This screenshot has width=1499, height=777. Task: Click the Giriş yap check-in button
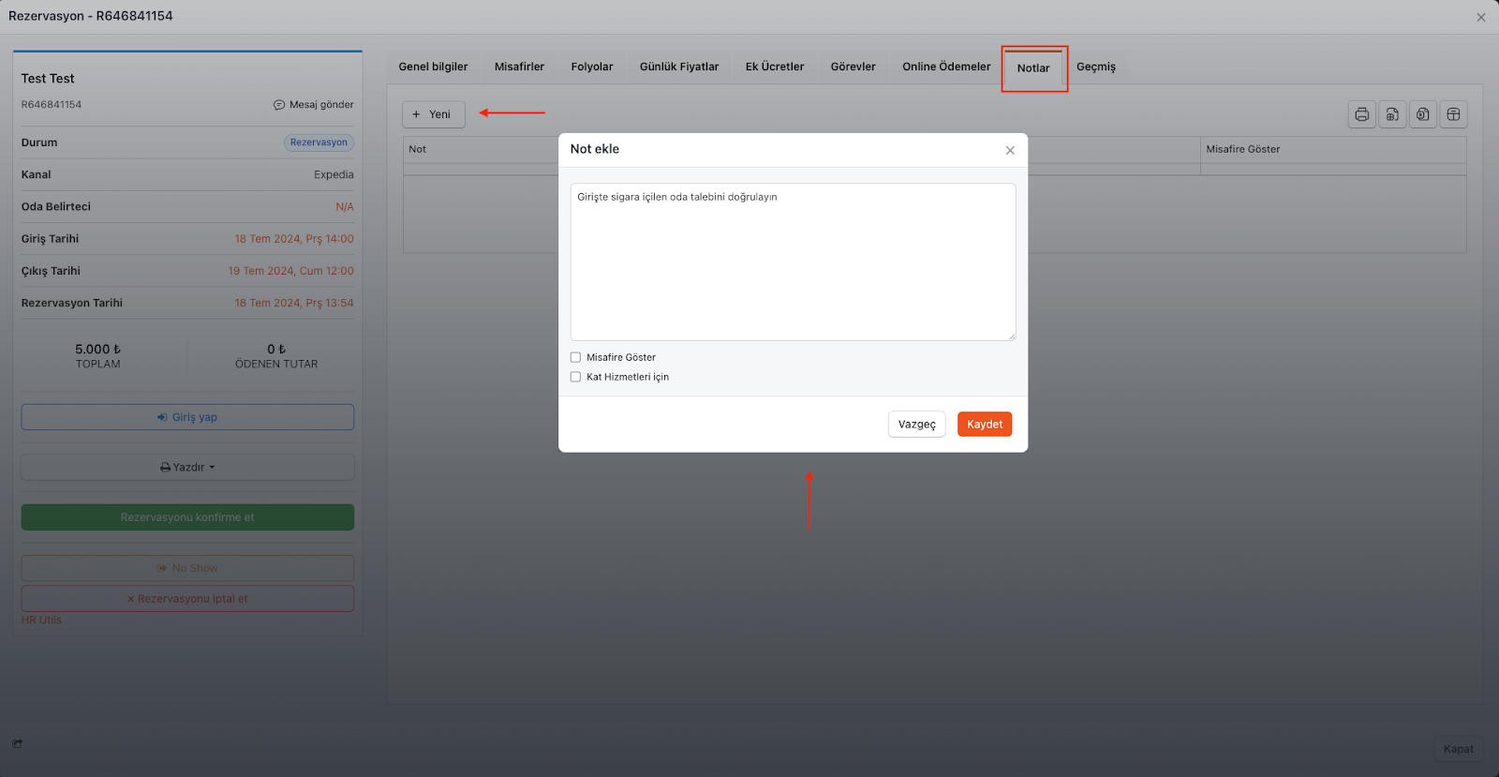point(187,417)
